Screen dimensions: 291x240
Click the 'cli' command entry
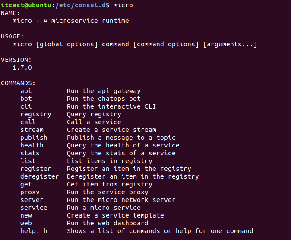click(x=26, y=106)
